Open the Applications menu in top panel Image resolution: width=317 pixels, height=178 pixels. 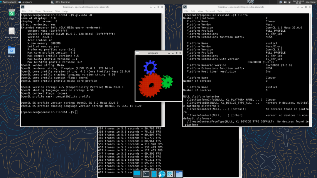(x=8, y=2)
